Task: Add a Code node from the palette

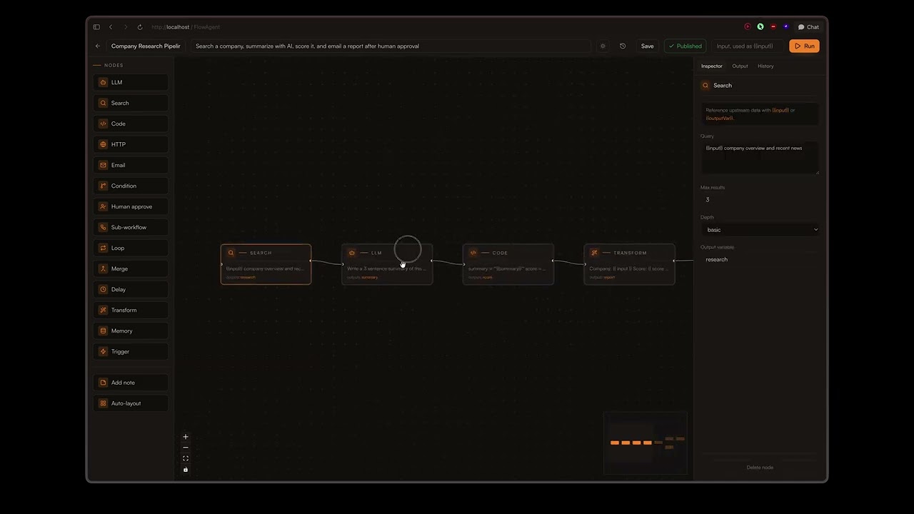Action: coord(131,124)
